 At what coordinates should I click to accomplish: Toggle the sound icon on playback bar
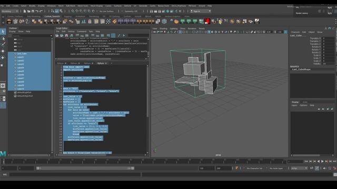(324, 169)
